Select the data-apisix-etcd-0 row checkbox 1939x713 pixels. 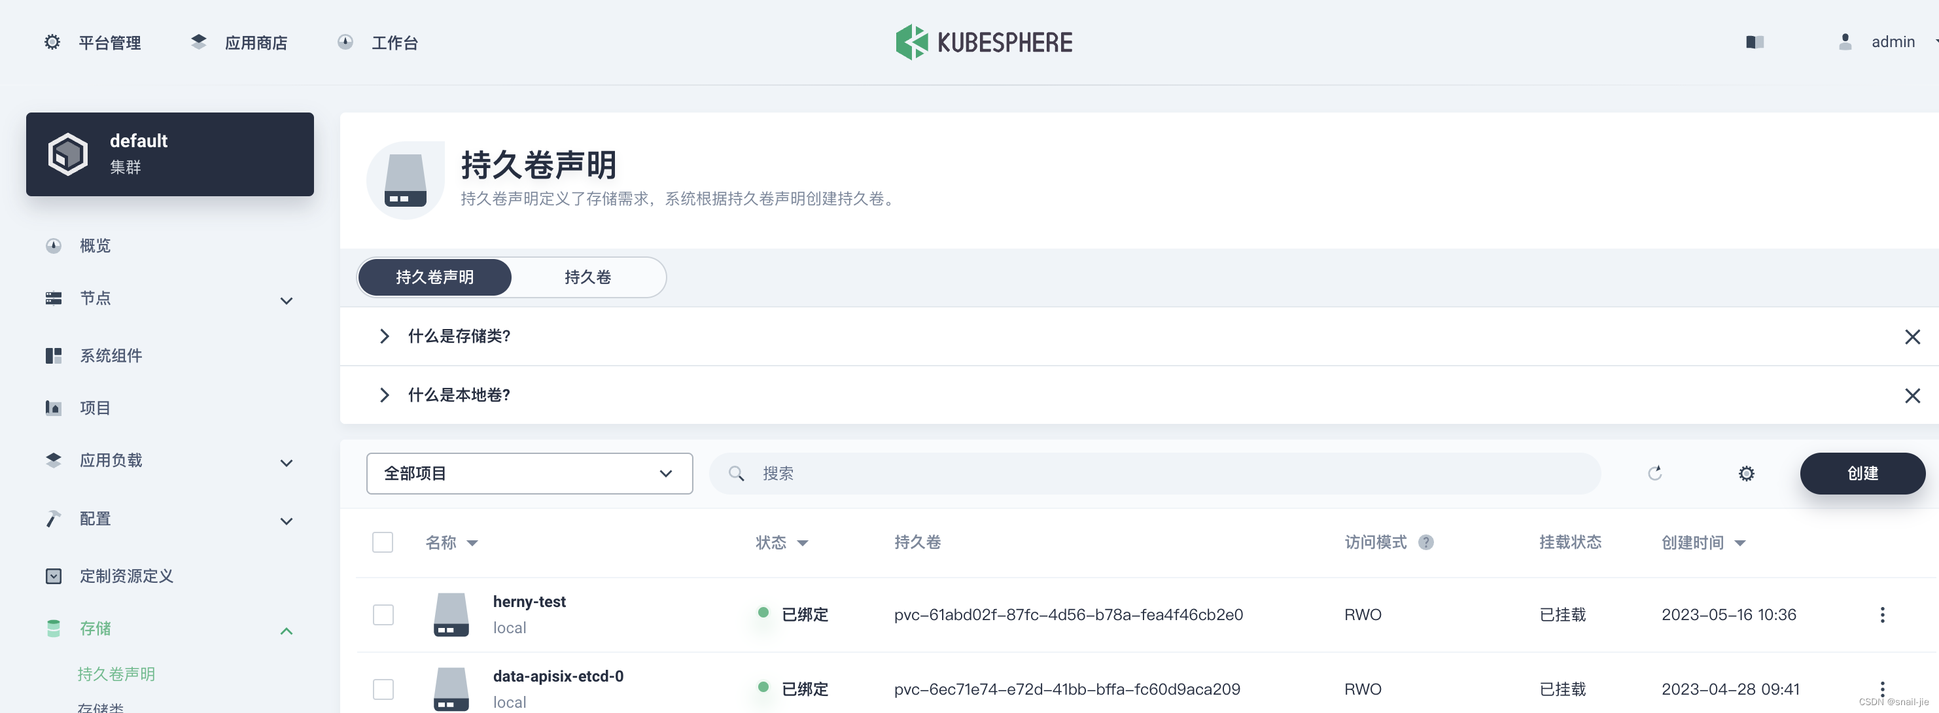pos(383,689)
